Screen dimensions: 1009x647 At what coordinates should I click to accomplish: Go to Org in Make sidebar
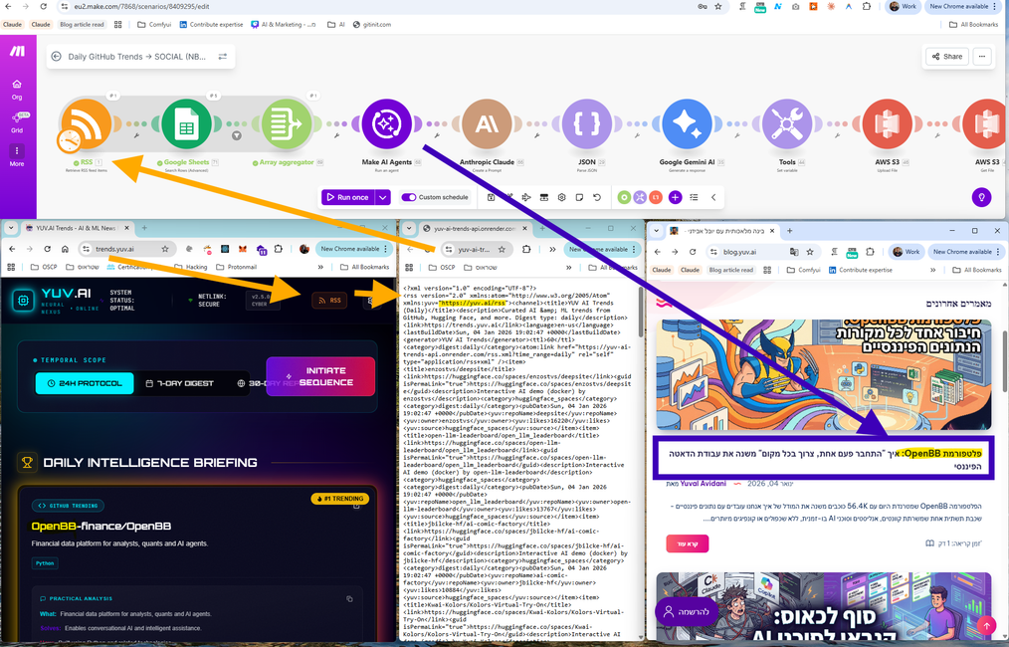point(17,90)
